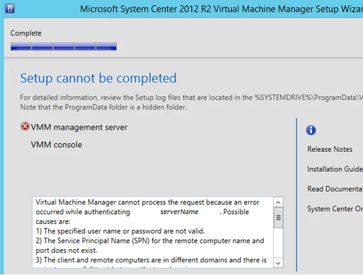Image resolution: width=363 pixels, height=275 pixels.
Task: Open the Read Documentation link
Action: coord(335,189)
